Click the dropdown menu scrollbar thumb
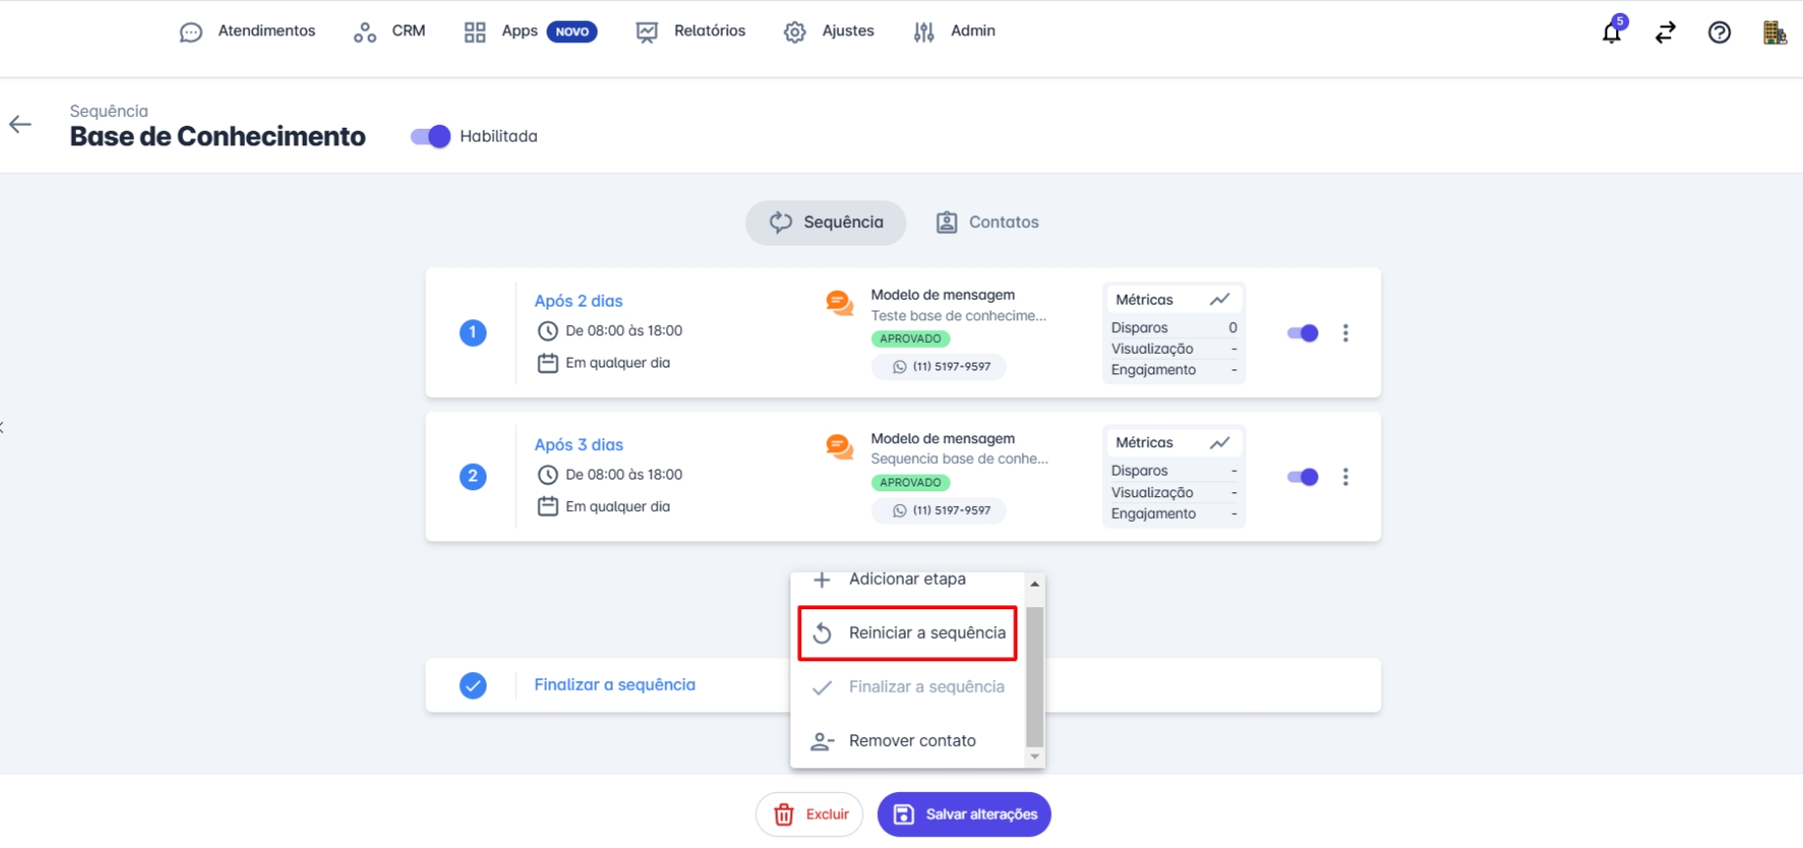Screen dimensions: 1803x848 1034,676
